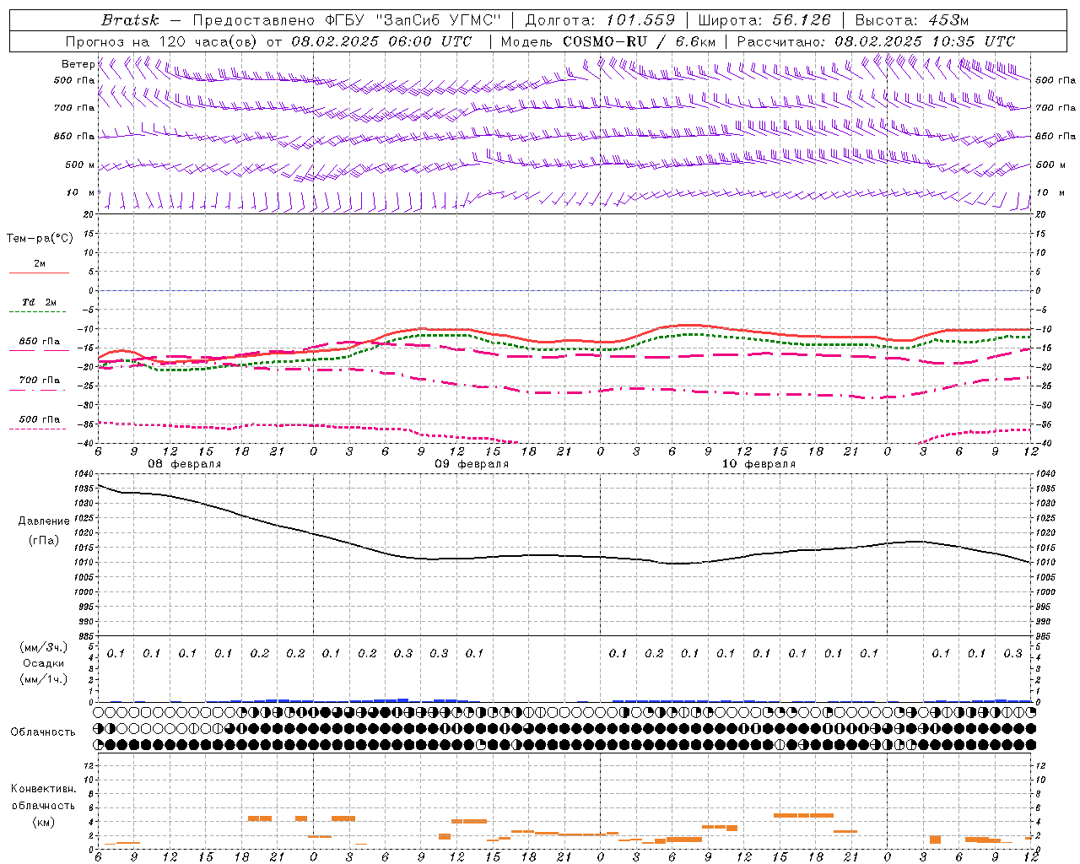Click the Ветер panel label
The height and width of the screenshot is (864, 1080).
pyautogui.click(x=78, y=64)
